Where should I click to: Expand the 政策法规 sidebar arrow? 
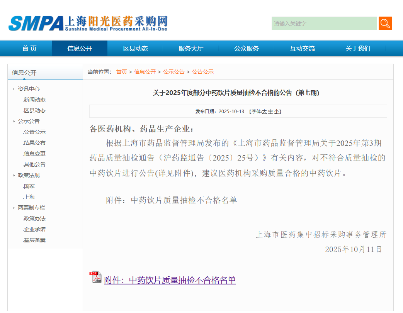(x=14, y=176)
